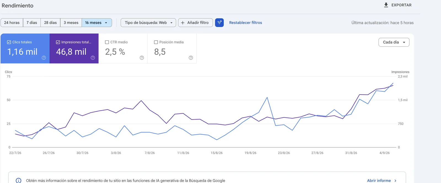441x183 pixels.
Task: Click the 1,16 mil clicks value
Action: click(22, 52)
